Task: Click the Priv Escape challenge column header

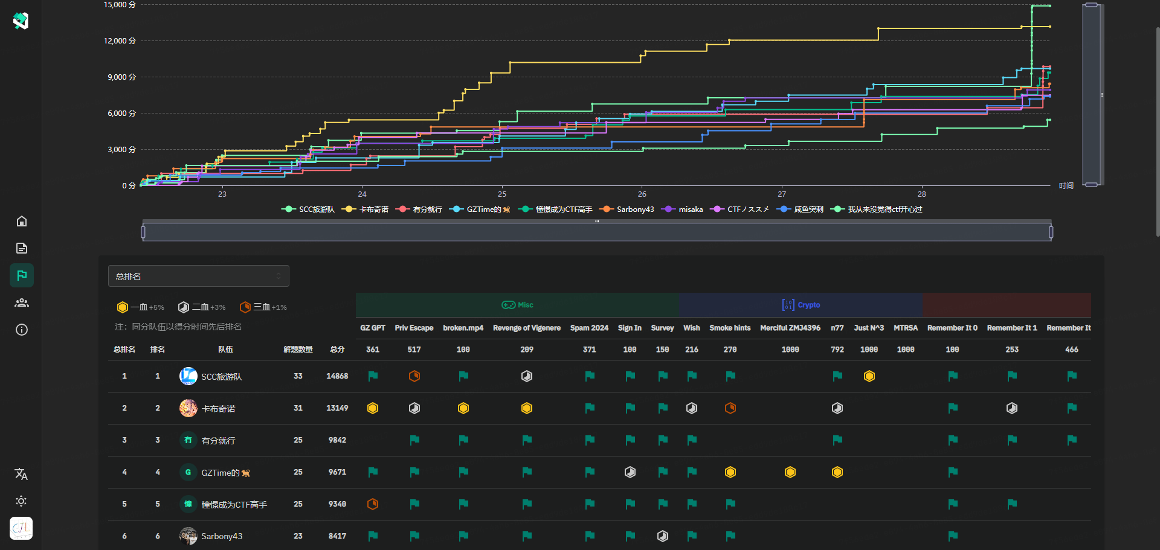Action: coord(414,328)
